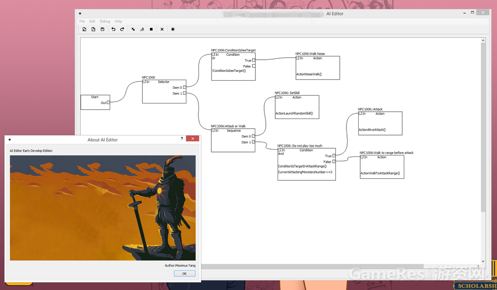Undo the last action via toolbar
Screen dimensions: 497x290
[x=113, y=29]
